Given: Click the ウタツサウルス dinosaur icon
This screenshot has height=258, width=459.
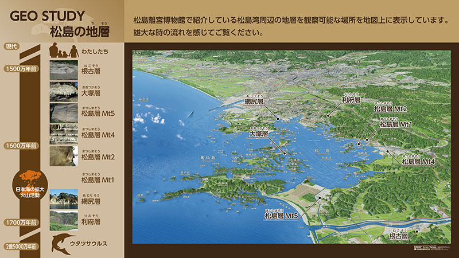Looking at the screenshot, I should (x=63, y=243).
